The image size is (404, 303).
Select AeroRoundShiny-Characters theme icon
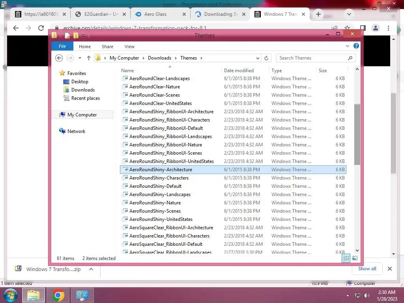(x=125, y=178)
